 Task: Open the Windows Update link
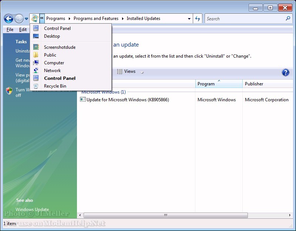pyautogui.click(x=32, y=210)
